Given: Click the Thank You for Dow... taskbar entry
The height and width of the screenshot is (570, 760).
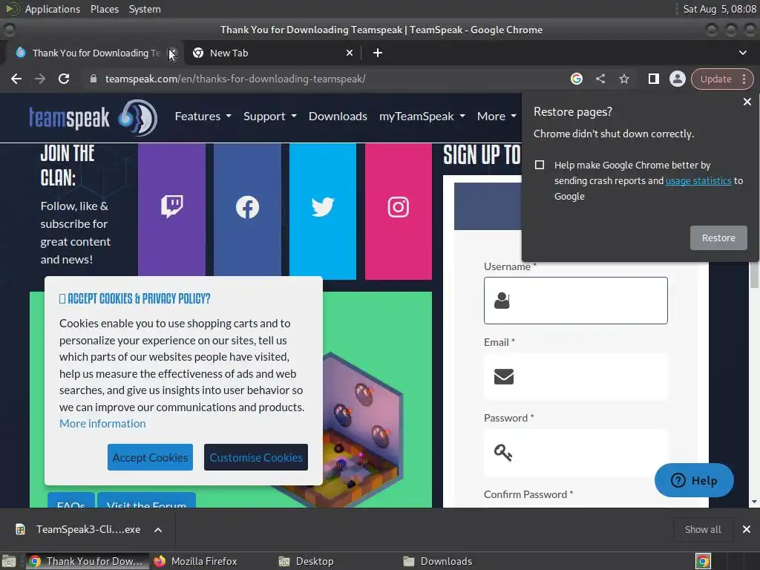Looking at the screenshot, I should [88, 561].
